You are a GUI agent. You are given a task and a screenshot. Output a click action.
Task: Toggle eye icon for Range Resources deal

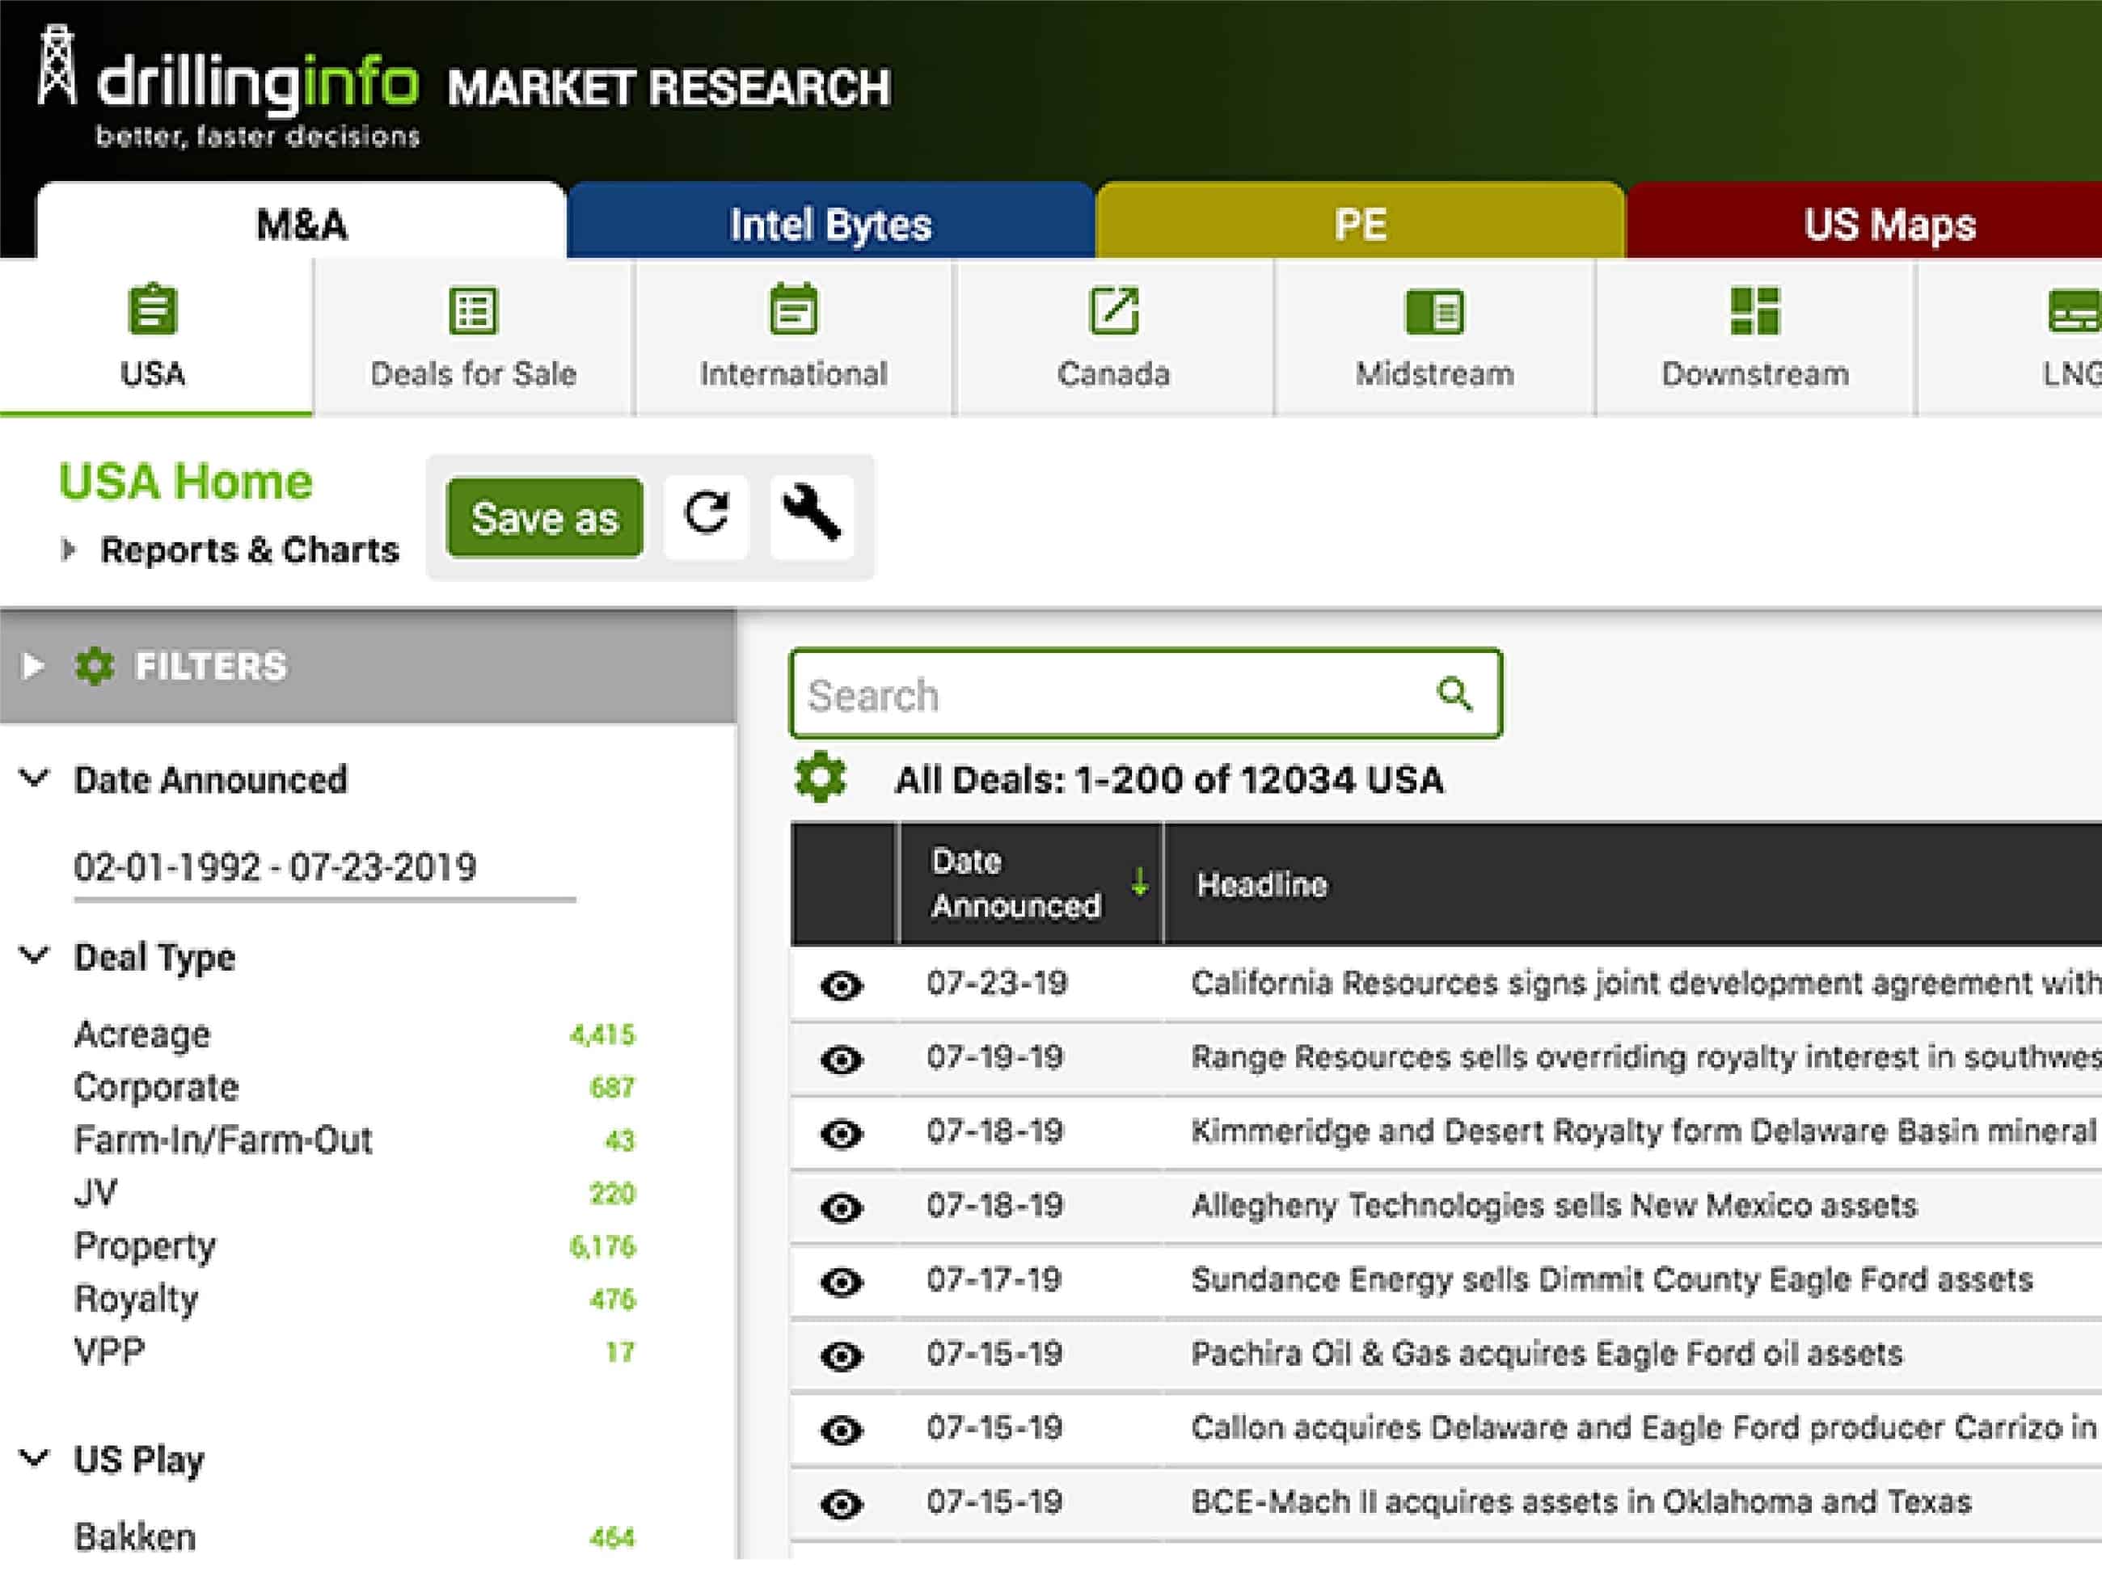tap(841, 1060)
